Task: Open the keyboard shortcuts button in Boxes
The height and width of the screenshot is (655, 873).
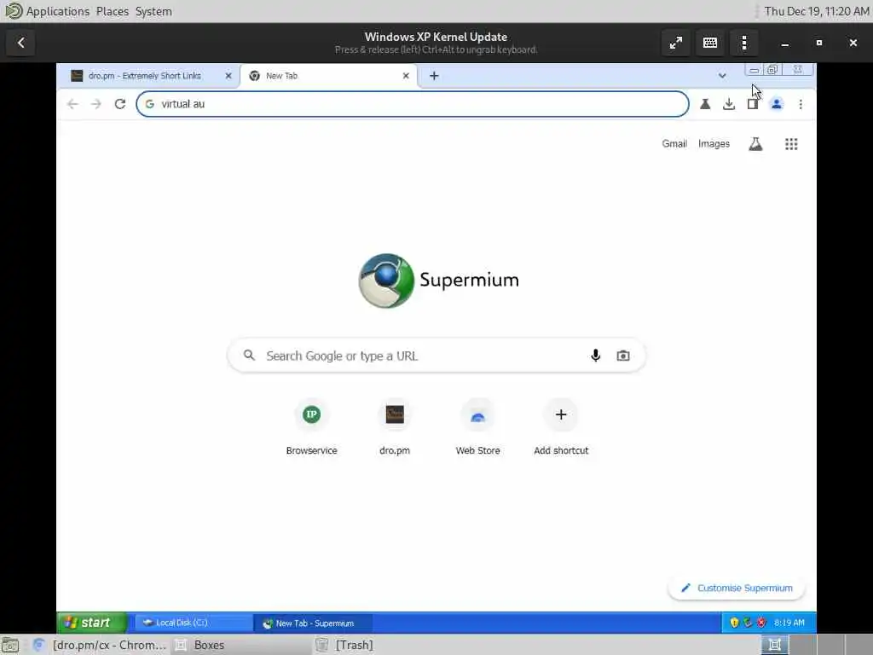Action: tap(710, 43)
